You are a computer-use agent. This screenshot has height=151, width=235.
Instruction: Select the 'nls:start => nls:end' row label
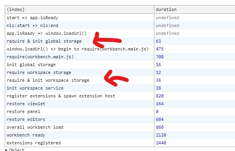[x=33, y=25]
